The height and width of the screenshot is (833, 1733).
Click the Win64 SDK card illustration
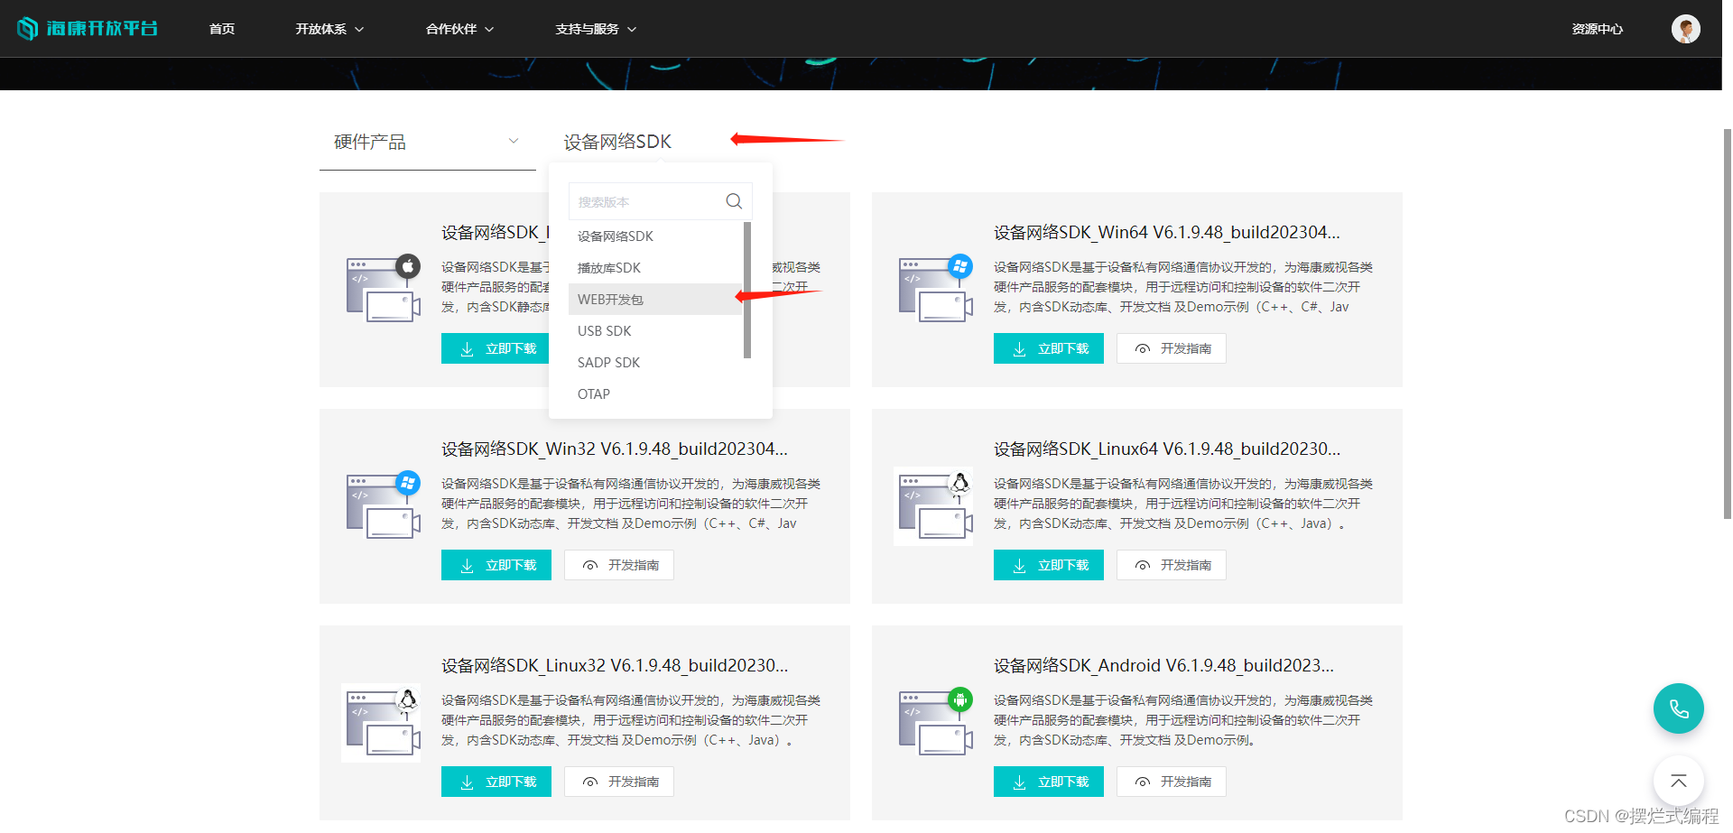936,289
